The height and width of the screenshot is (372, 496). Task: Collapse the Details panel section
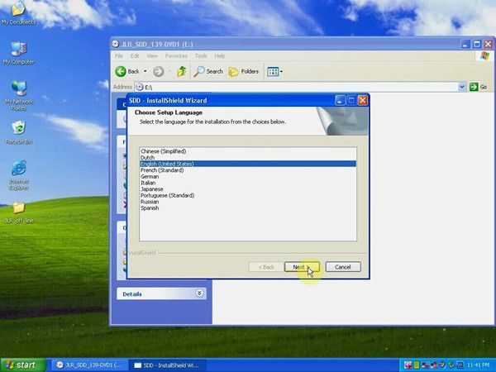coord(199,293)
